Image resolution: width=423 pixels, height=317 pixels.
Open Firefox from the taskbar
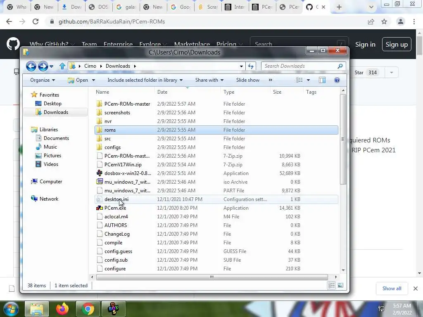pos(62,309)
